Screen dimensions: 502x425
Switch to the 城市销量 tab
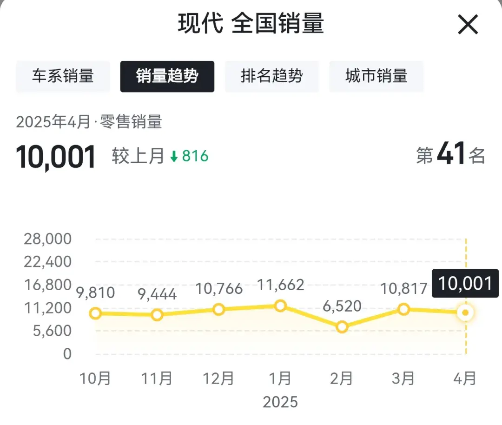tap(376, 77)
